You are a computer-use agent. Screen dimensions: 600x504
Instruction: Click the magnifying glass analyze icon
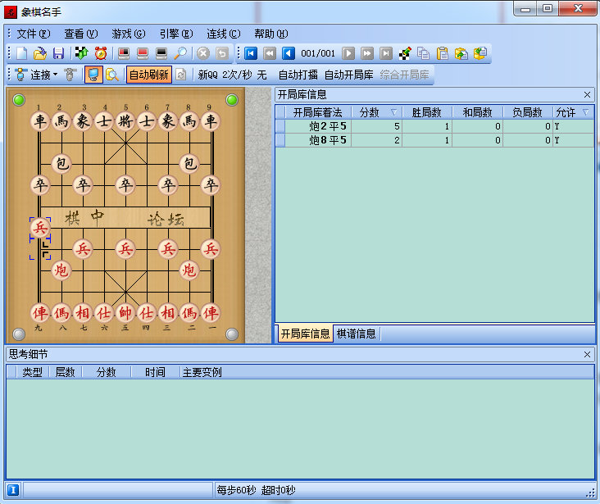click(180, 53)
